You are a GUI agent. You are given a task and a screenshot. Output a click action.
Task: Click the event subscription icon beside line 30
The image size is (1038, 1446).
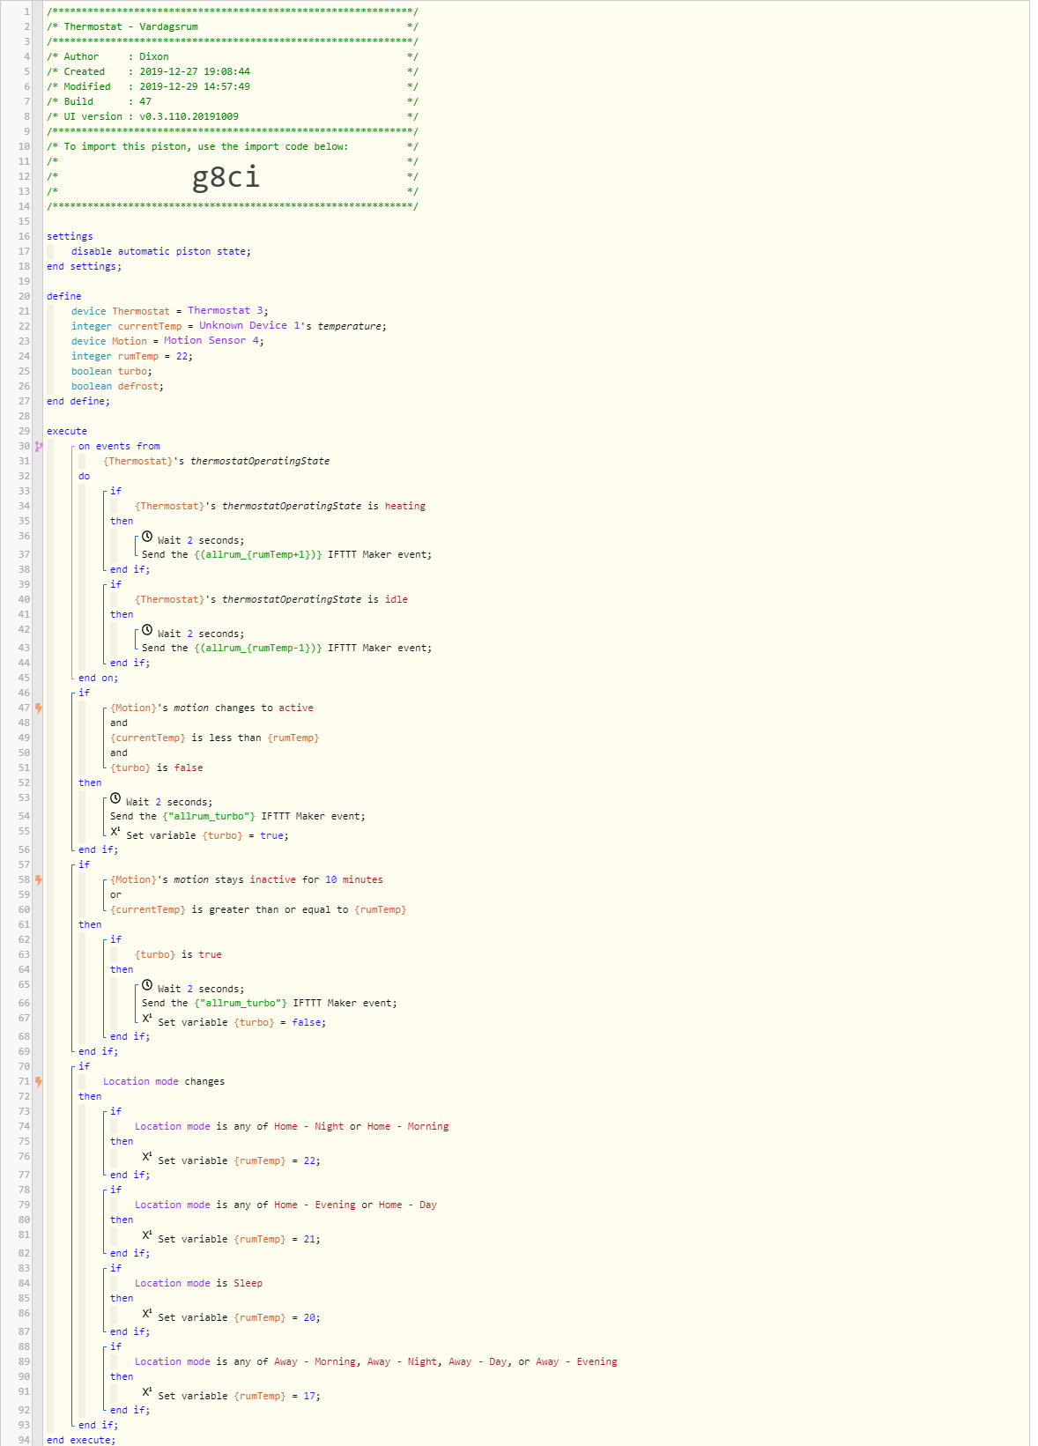point(39,447)
